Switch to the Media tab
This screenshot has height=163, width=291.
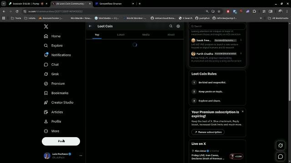(146, 35)
